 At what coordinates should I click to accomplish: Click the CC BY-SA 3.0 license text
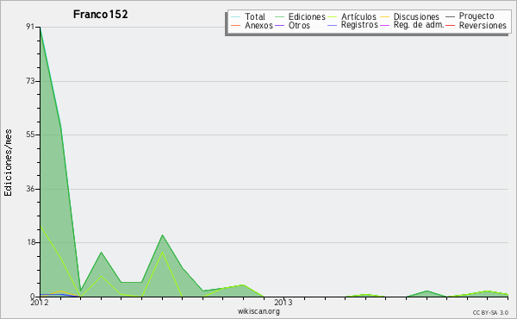[490, 313]
